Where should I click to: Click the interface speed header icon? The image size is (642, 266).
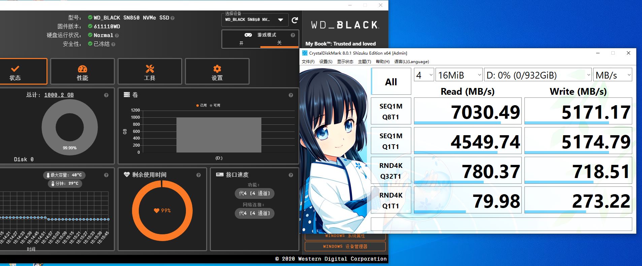[220, 175]
